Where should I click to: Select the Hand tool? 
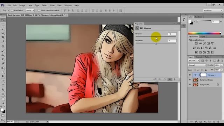(3, 99)
